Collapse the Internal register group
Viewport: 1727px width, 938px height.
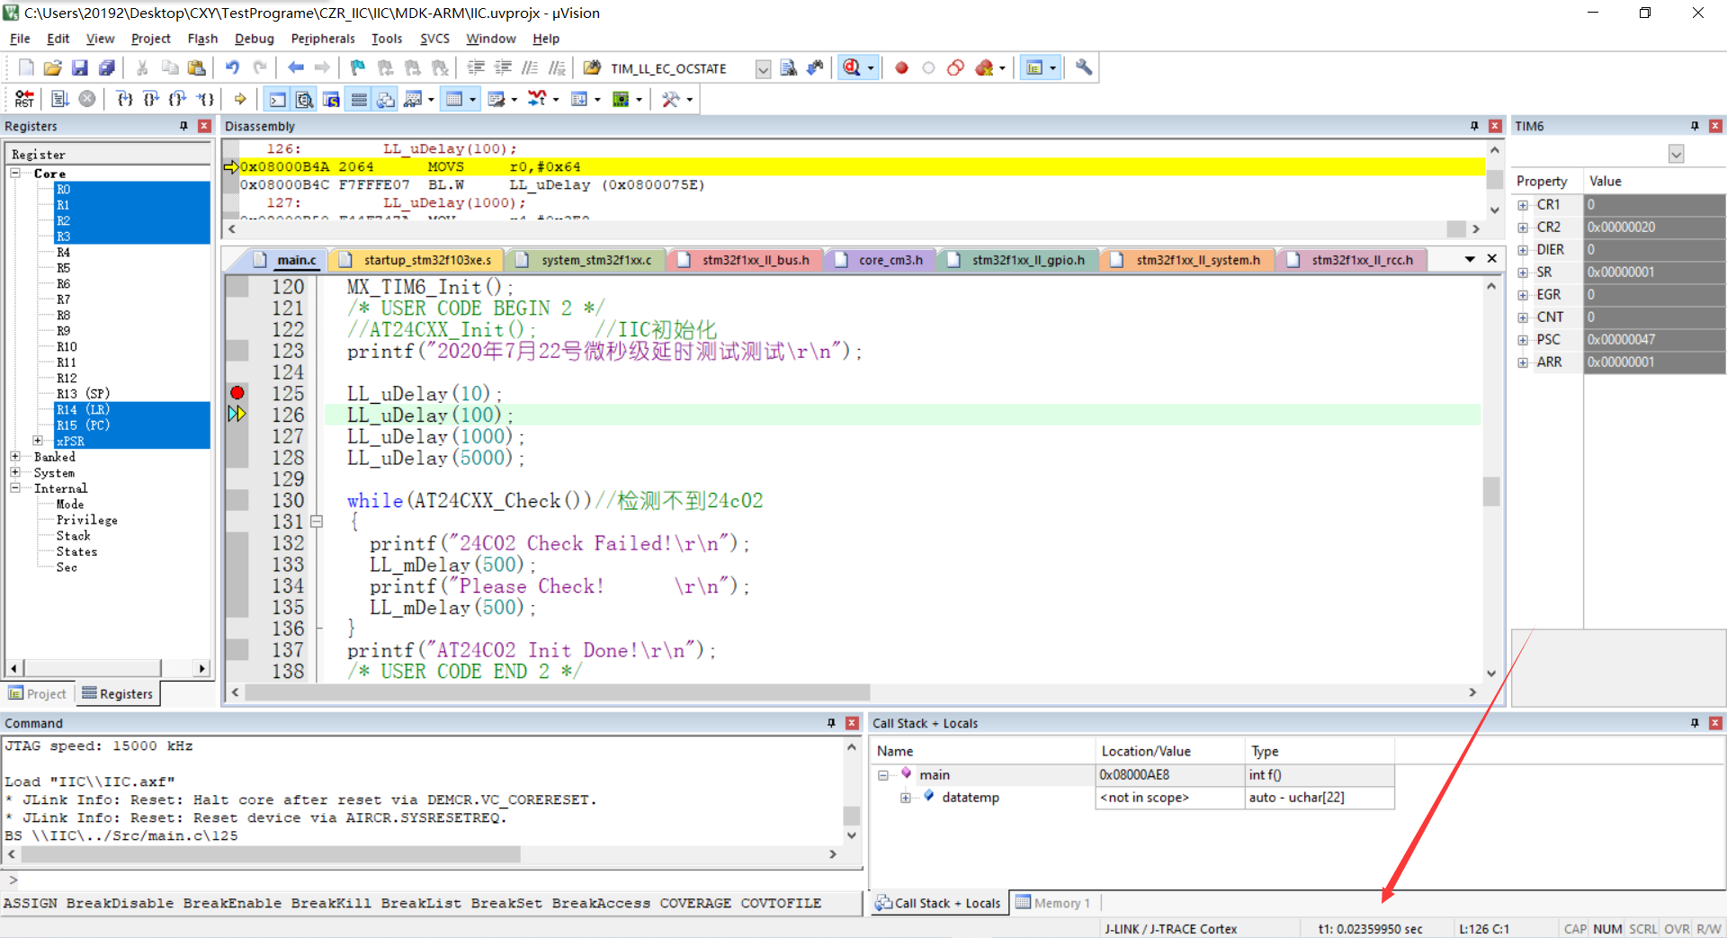pos(15,488)
